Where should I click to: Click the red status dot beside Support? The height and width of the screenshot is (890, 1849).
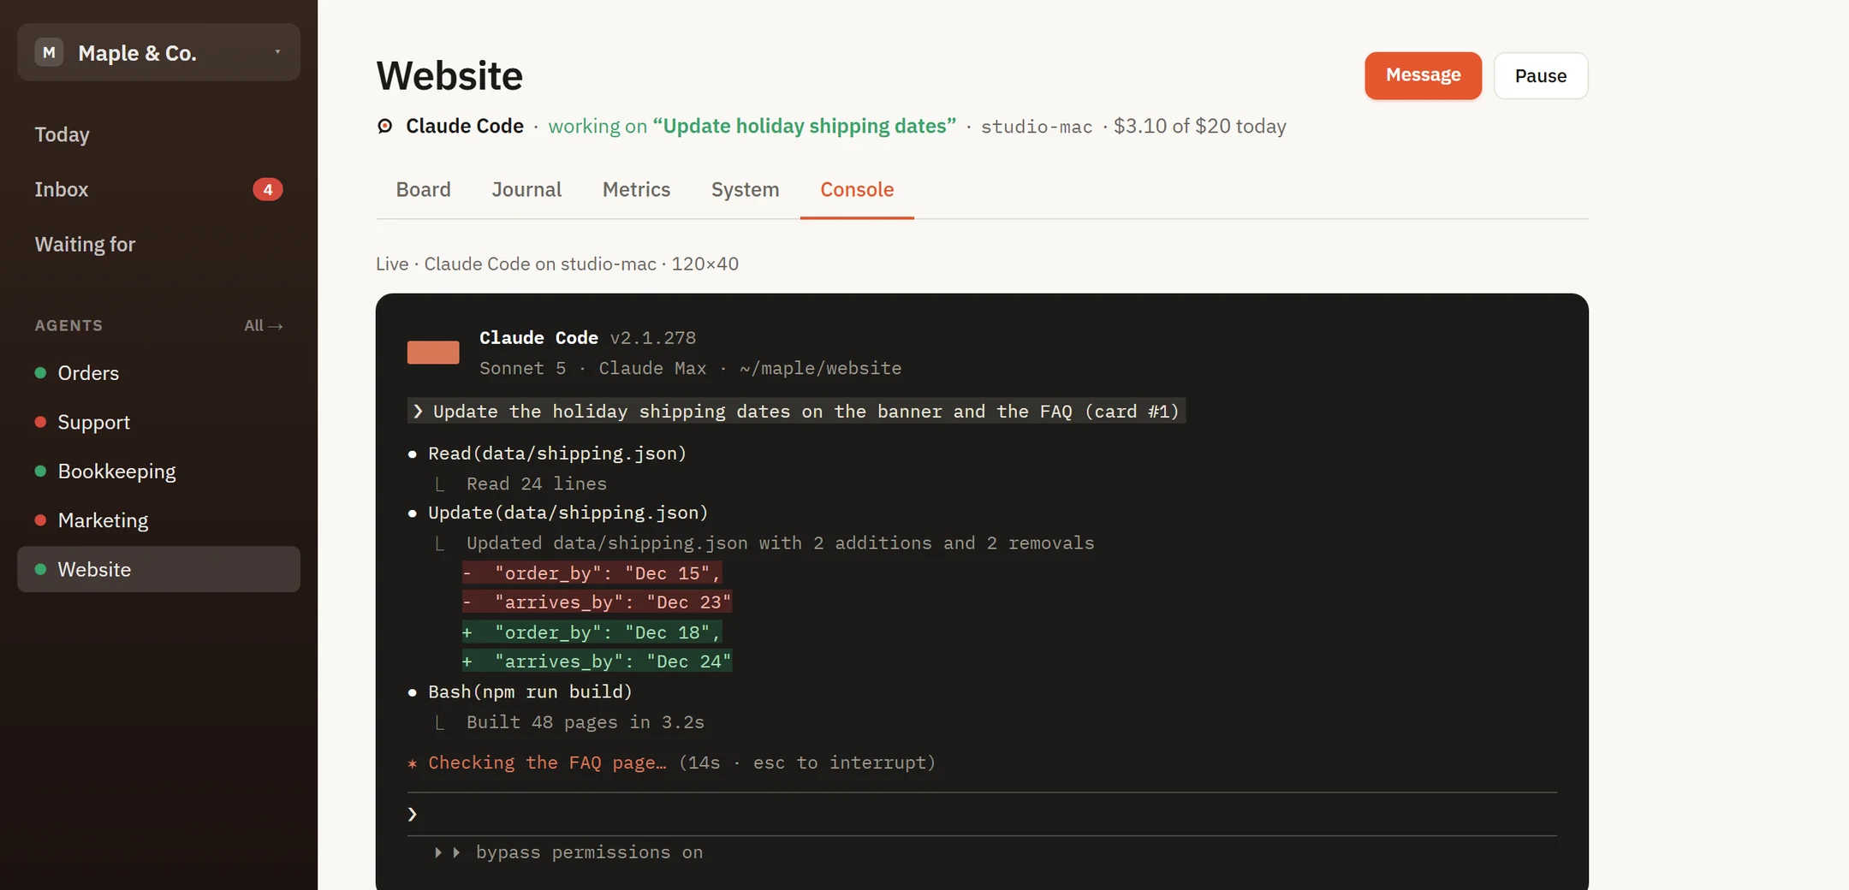[x=40, y=422]
